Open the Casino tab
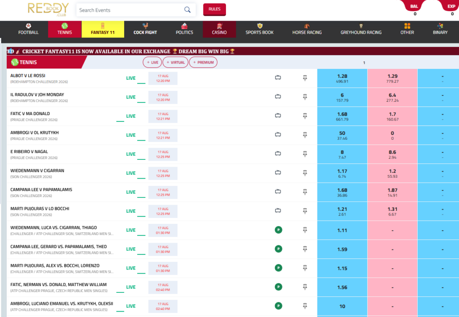Image resolution: width=459 pixels, height=317 pixels. click(x=219, y=29)
